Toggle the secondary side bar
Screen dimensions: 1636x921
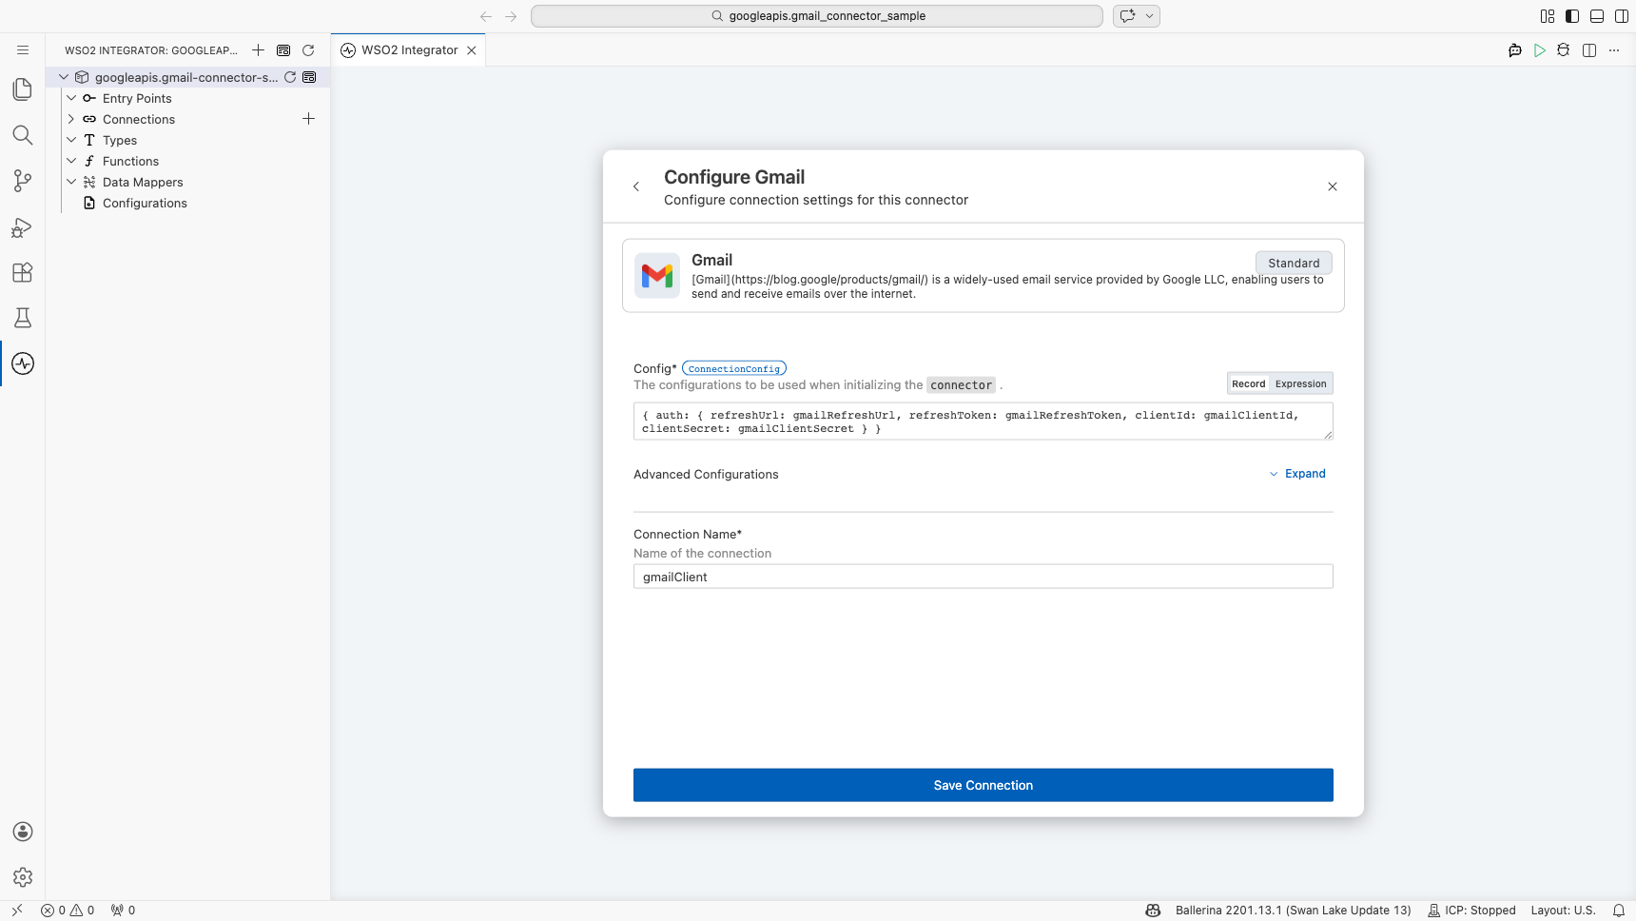[1622, 16]
